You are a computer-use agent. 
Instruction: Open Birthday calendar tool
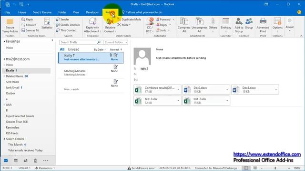point(225,25)
